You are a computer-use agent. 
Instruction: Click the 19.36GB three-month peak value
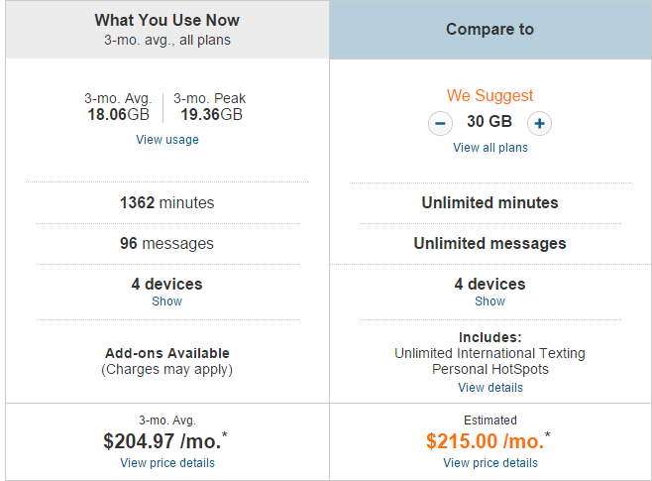(x=212, y=114)
